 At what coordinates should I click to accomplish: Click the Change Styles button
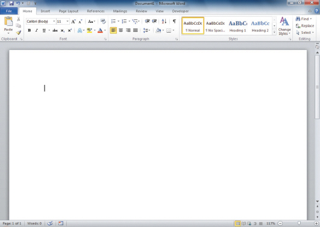point(284,26)
